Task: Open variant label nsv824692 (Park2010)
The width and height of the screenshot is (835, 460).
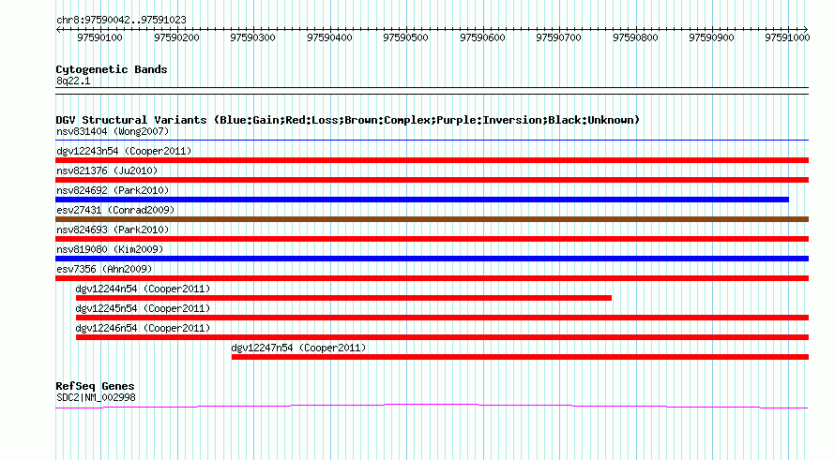Action: pyautogui.click(x=113, y=190)
